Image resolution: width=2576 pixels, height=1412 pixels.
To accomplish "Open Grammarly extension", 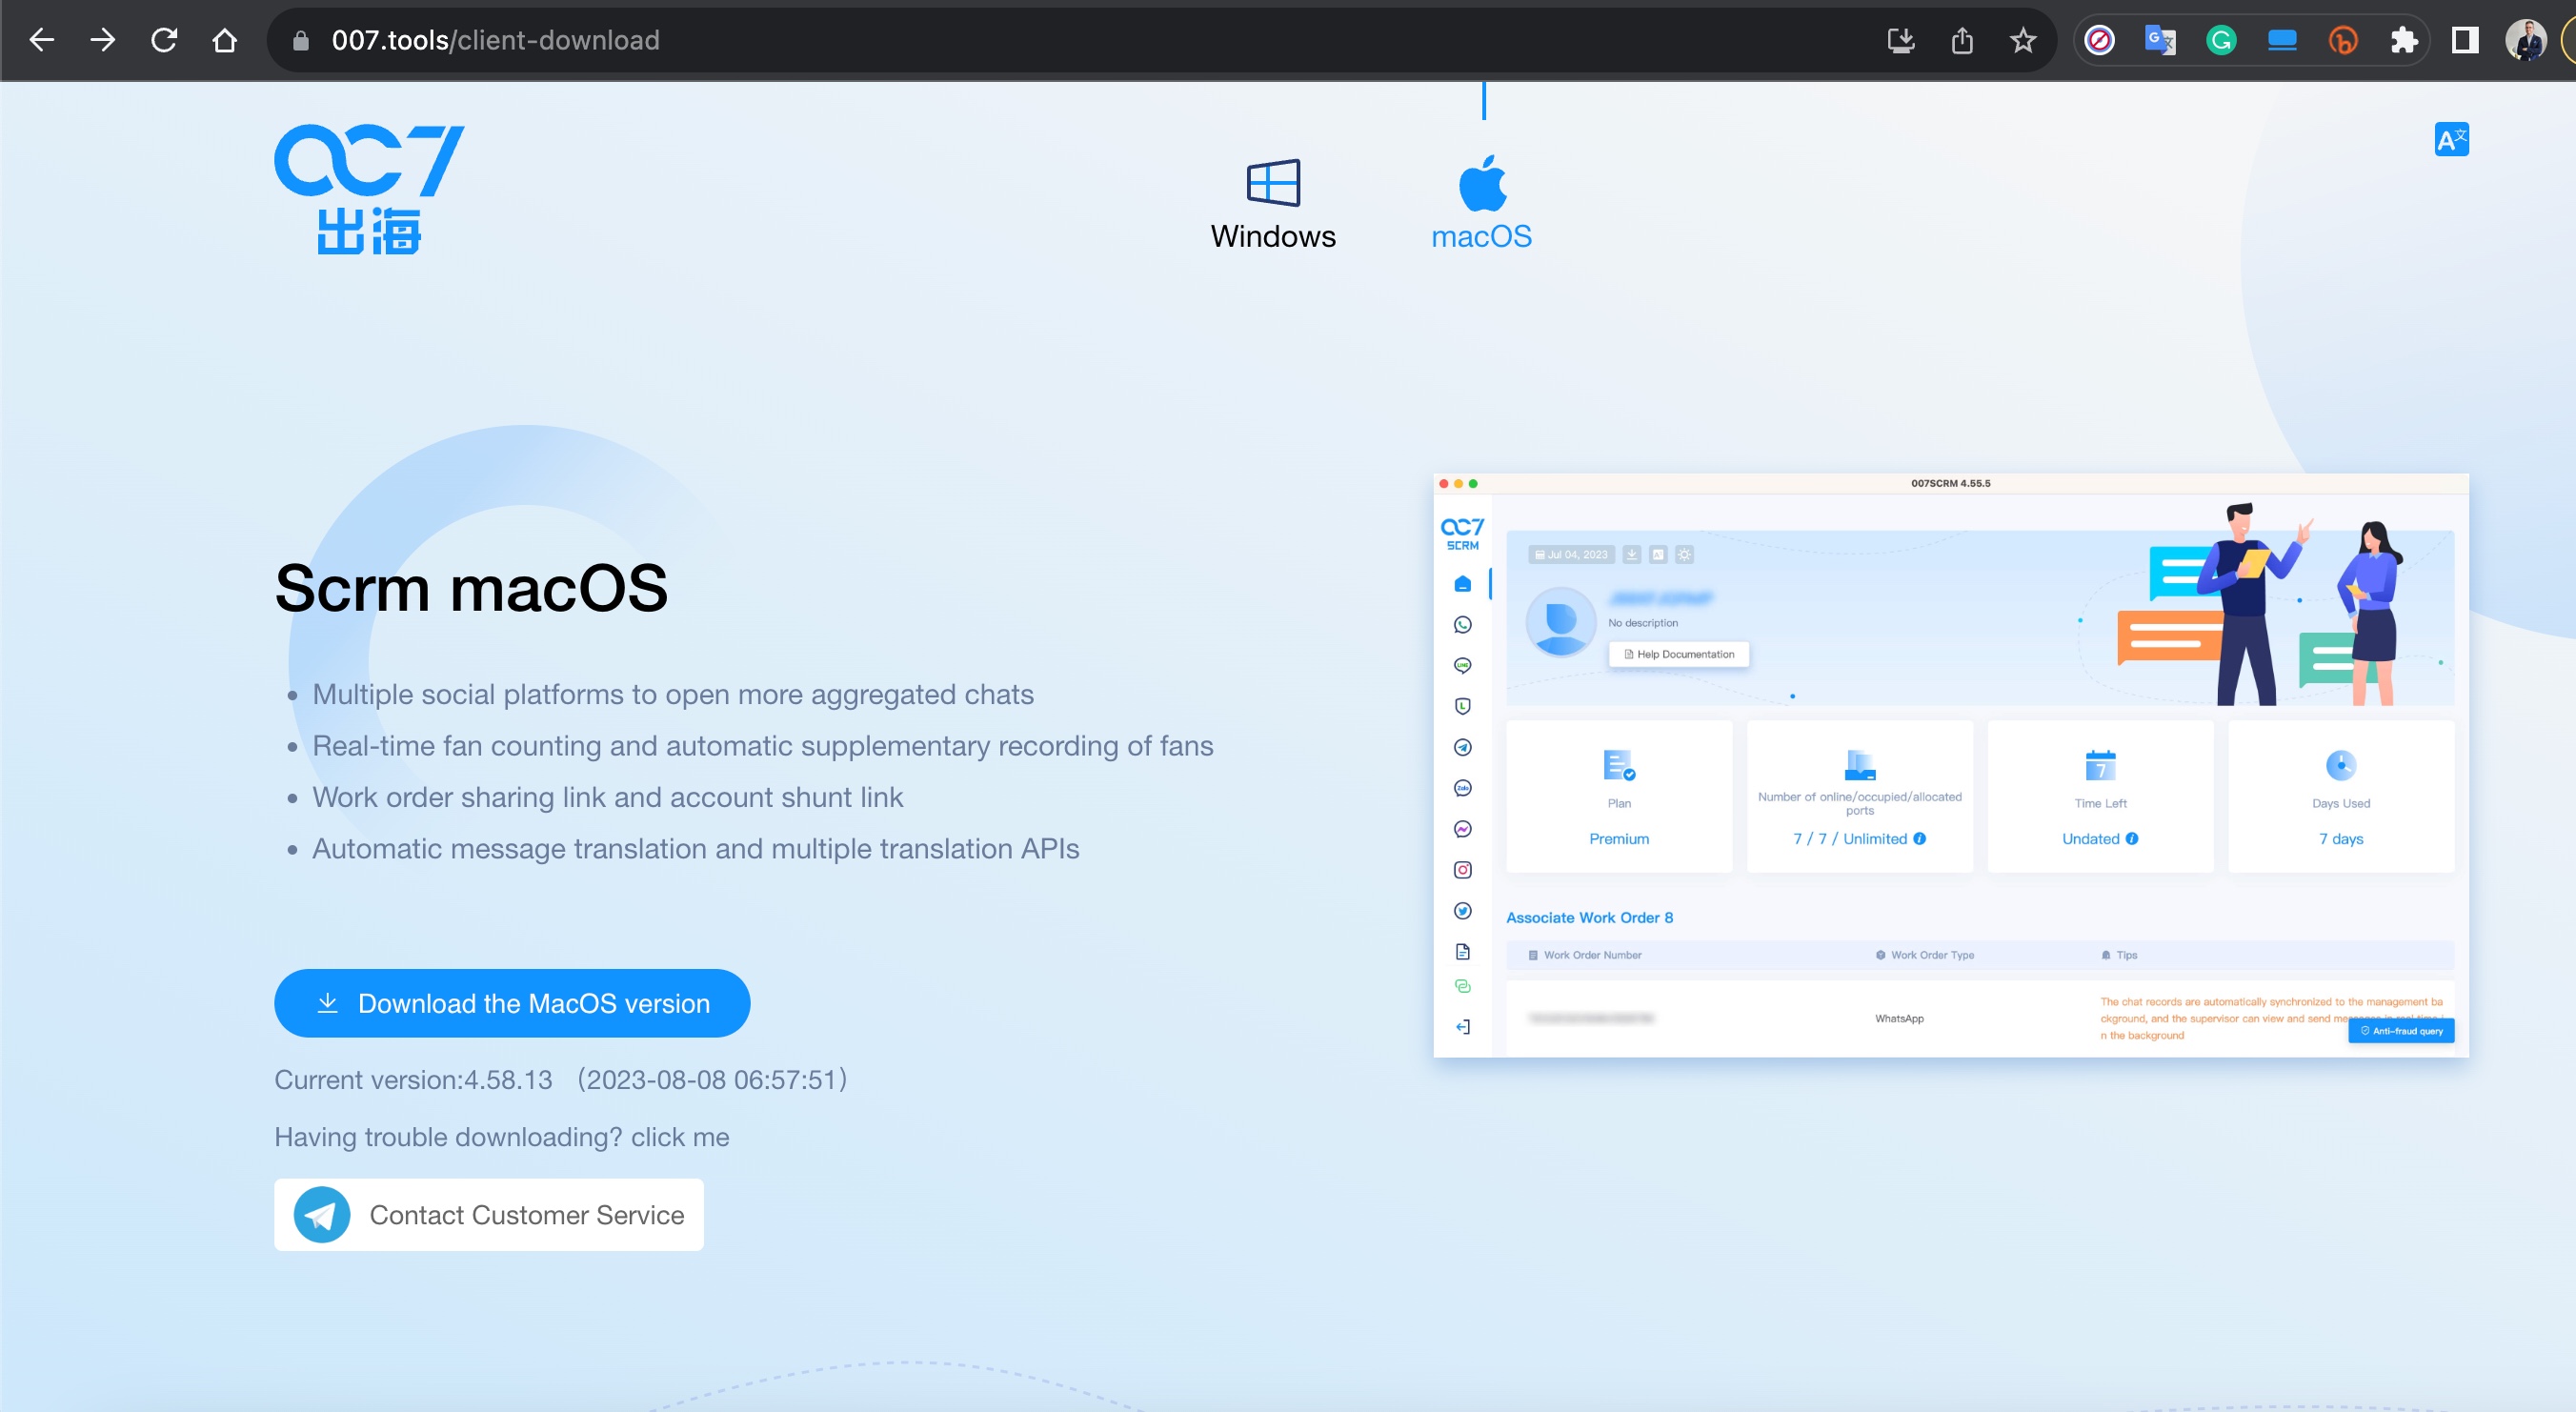I will pos(2221,40).
